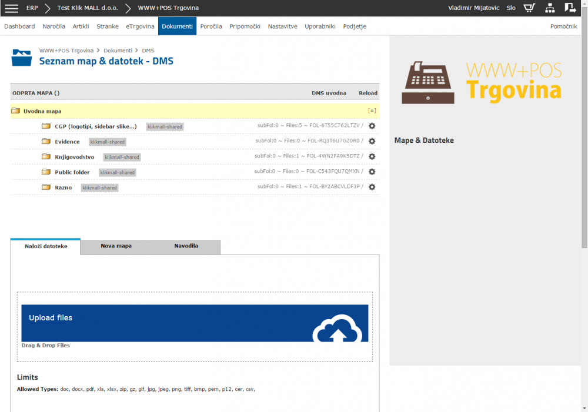The width and height of the screenshot is (588, 412).
Task: Open settings gear for Knjigovodstvo folder
Action: tap(372, 157)
